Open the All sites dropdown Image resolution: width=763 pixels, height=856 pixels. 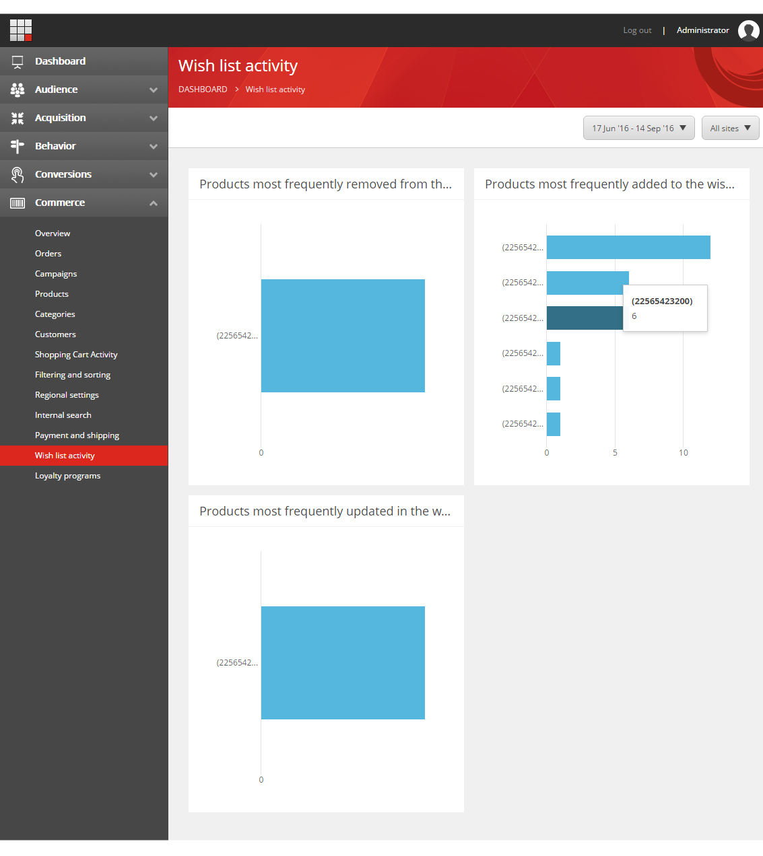tap(730, 129)
